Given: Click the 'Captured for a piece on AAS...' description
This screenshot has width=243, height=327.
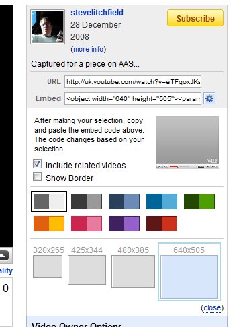Looking at the screenshot, I should (85, 64).
